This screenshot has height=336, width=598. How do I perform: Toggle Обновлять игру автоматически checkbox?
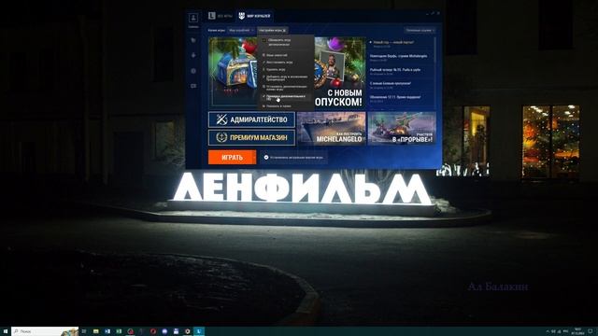pyautogui.click(x=263, y=40)
